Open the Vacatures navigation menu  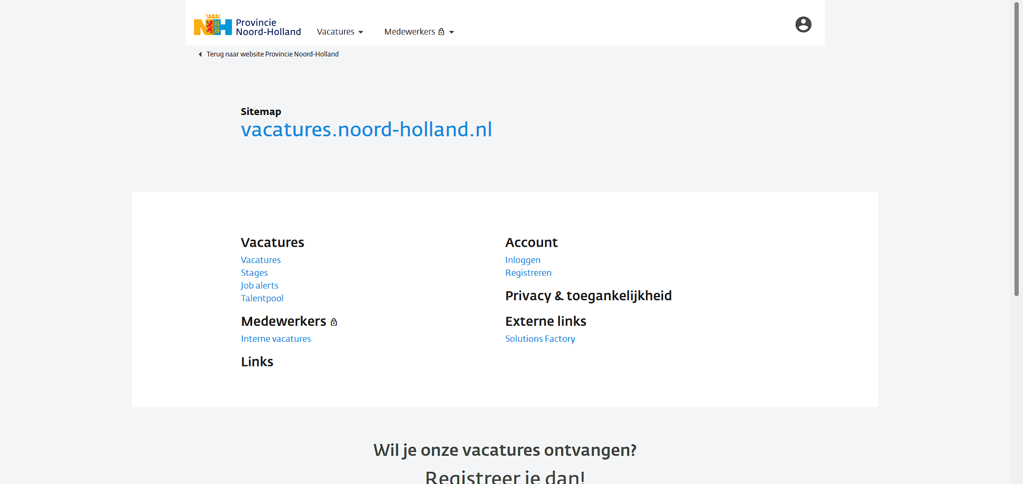point(336,32)
